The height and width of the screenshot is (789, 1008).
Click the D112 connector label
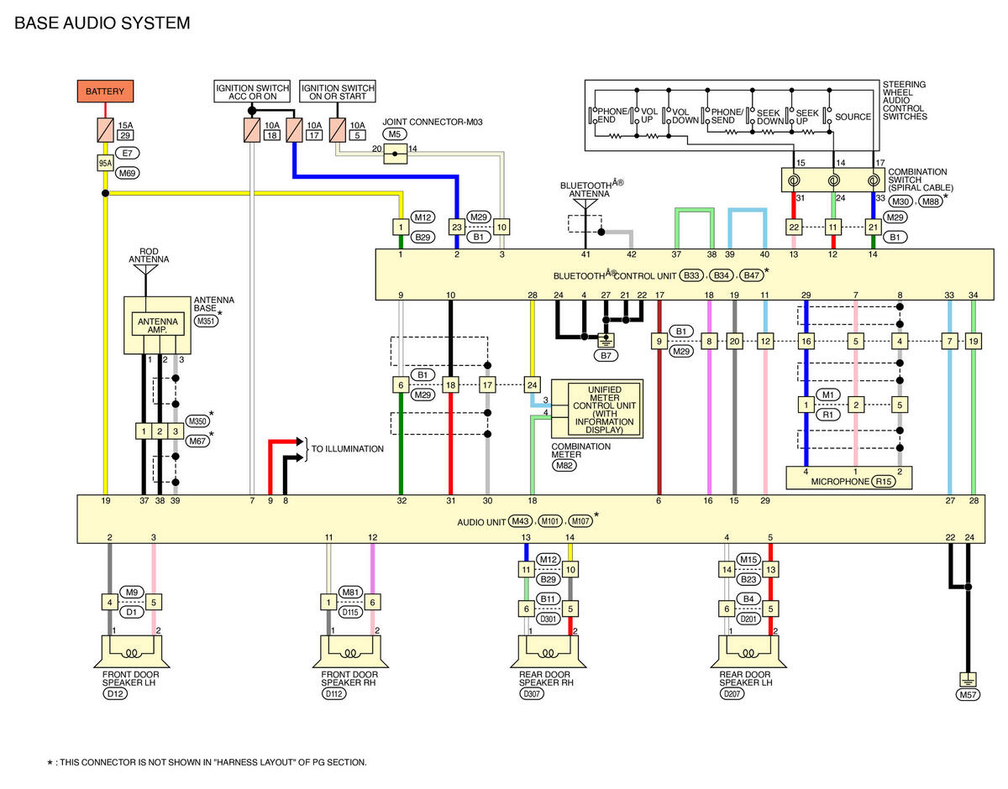tap(334, 693)
